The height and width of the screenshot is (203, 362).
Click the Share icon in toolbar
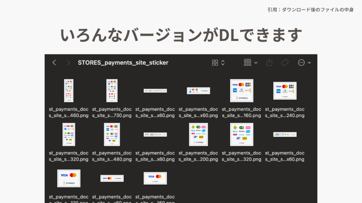click(x=269, y=63)
